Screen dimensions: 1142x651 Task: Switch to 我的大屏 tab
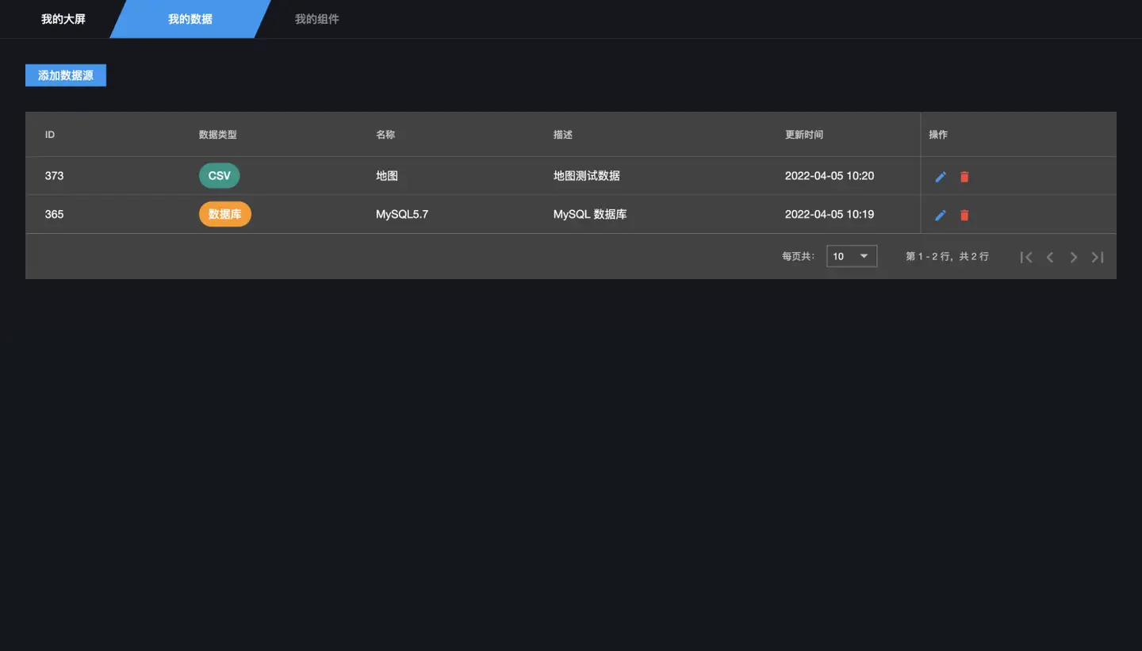tap(63, 19)
